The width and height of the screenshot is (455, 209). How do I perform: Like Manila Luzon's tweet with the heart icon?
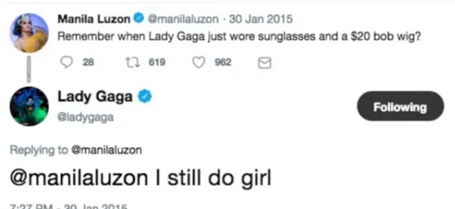click(200, 62)
